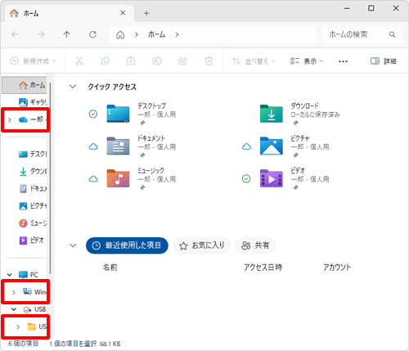This screenshot has width=409, height=351.
Task: Open the 新規作成 new item menu
Action: pyautogui.click(x=33, y=61)
